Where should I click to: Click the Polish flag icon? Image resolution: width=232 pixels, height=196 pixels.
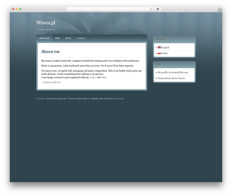click(x=159, y=53)
